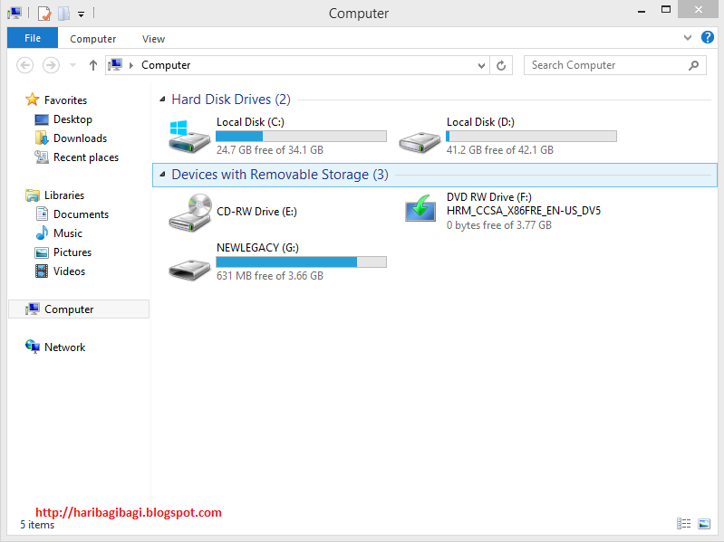Go up one level with Up arrow
Viewport: 724px width, 542px height.
[x=93, y=65]
